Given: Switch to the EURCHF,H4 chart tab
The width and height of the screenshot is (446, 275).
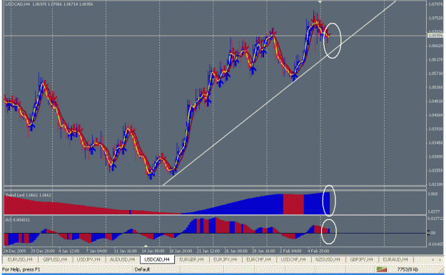Looking at the screenshot, I should (x=258, y=259).
